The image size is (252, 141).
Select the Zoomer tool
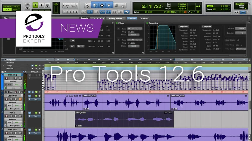pos(87,6)
